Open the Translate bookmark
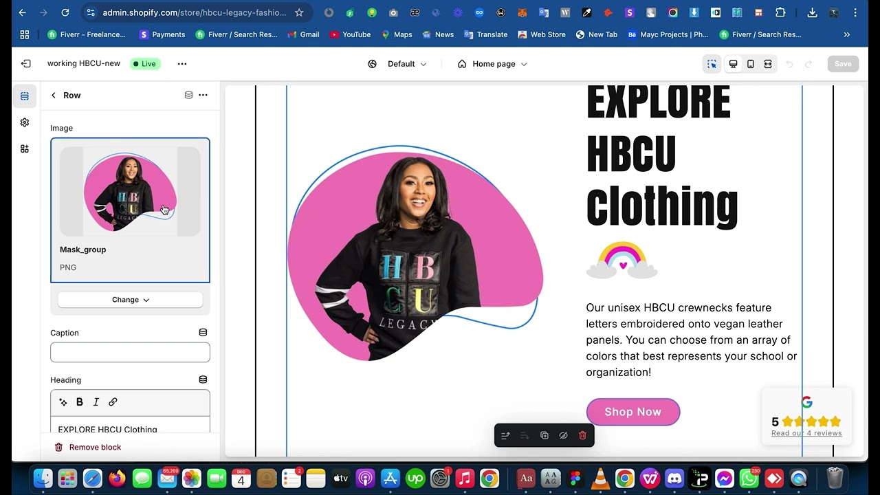The image size is (880, 495). click(x=485, y=34)
